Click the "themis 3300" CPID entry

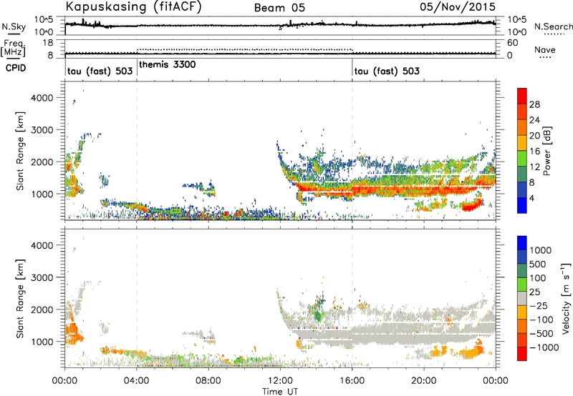pos(168,64)
